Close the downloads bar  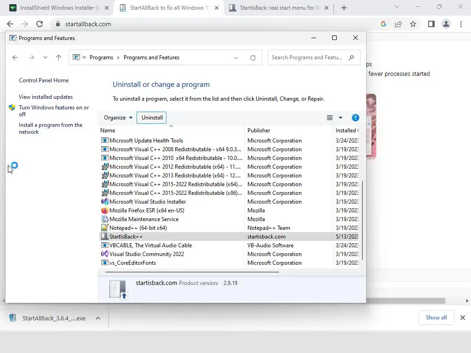(x=463, y=318)
